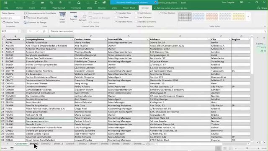268x151 pixels.
Task: Open the CompanyName column filter dropdown
Action: pos(72,39)
